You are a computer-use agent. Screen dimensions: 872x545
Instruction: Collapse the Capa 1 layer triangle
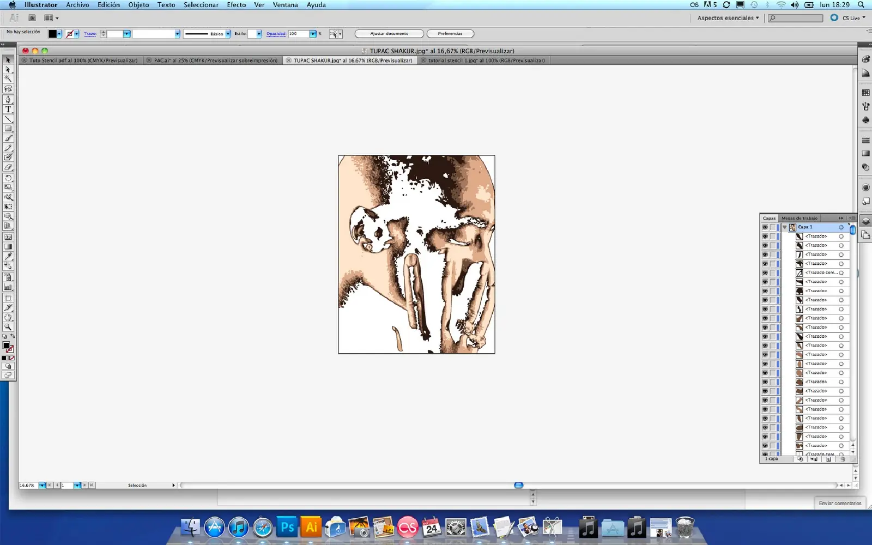(785, 227)
